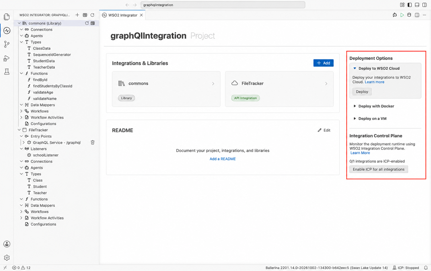Open the FileTracker integration card
The width and height of the screenshot is (431, 271).
coord(279,89)
